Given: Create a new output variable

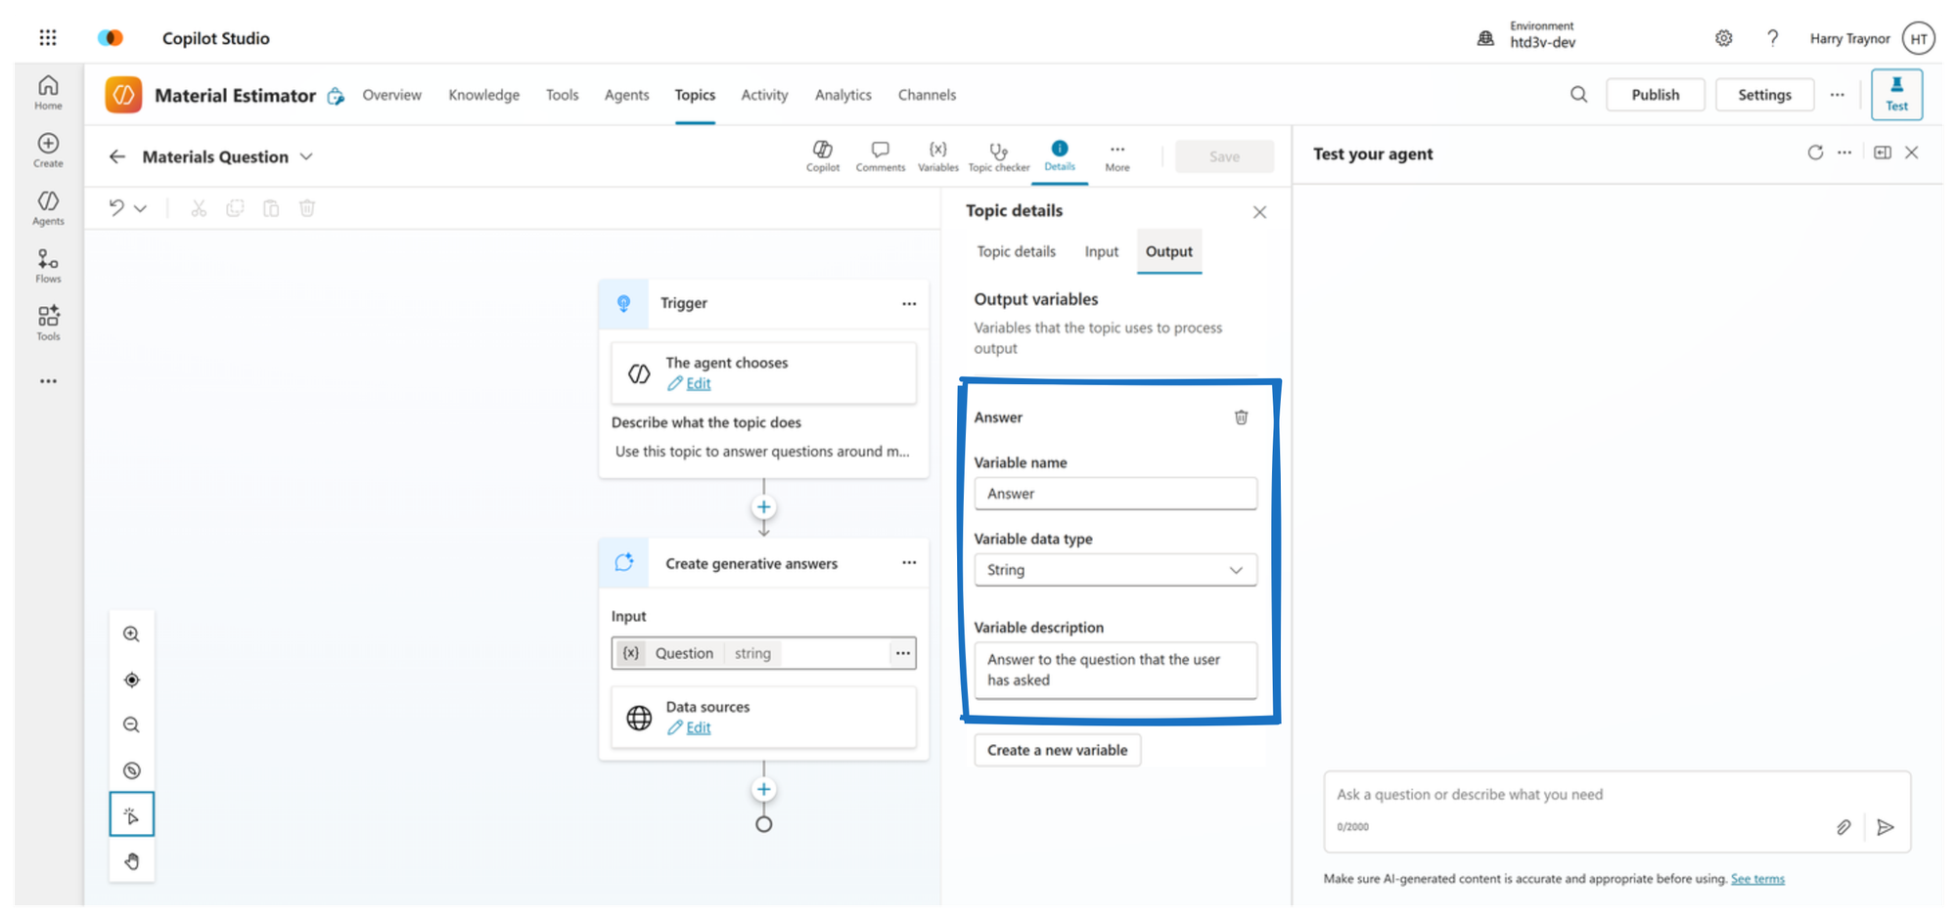Looking at the screenshot, I should [1057, 750].
